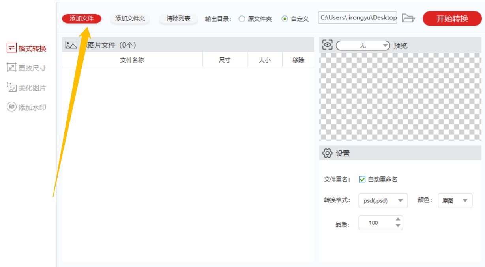Open the output folder browse icon
Image resolution: width=485 pixels, height=267 pixels.
408,18
